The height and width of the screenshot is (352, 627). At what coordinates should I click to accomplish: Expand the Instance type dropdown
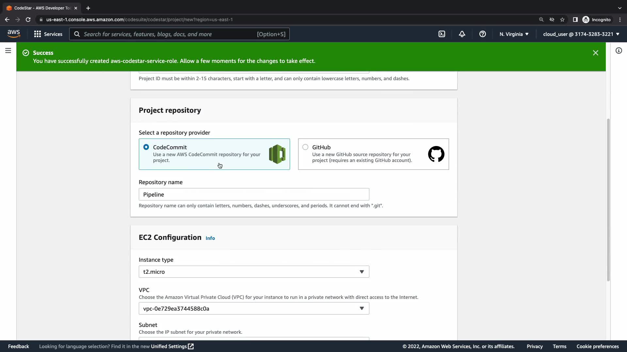pyautogui.click(x=254, y=272)
